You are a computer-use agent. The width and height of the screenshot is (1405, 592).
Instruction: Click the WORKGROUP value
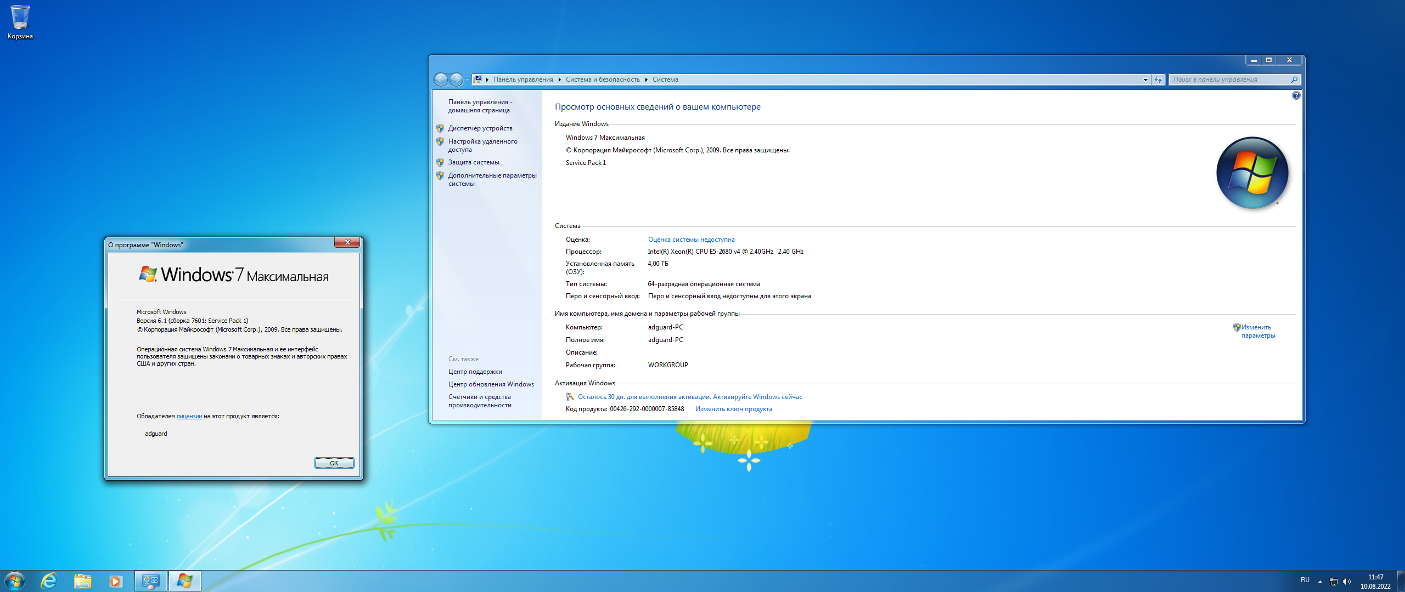click(x=668, y=365)
